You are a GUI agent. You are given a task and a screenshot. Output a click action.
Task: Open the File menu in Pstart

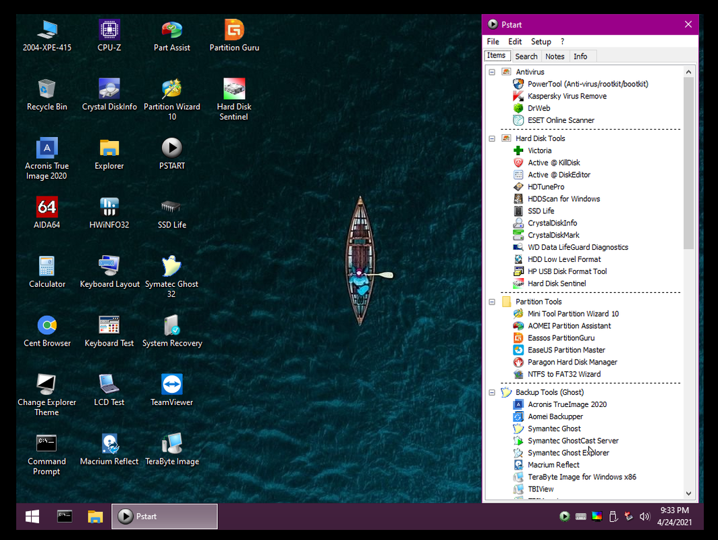[x=493, y=42]
